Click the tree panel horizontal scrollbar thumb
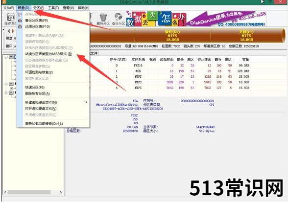The image size is (288, 203). point(29,192)
